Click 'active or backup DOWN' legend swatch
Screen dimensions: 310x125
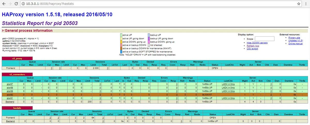click(x=121, y=45)
